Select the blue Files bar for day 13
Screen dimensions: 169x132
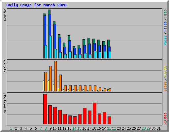point(70,46)
